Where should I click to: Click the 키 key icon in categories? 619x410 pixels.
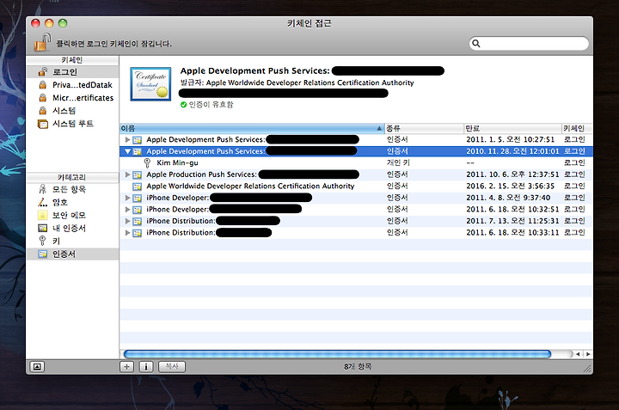point(43,241)
